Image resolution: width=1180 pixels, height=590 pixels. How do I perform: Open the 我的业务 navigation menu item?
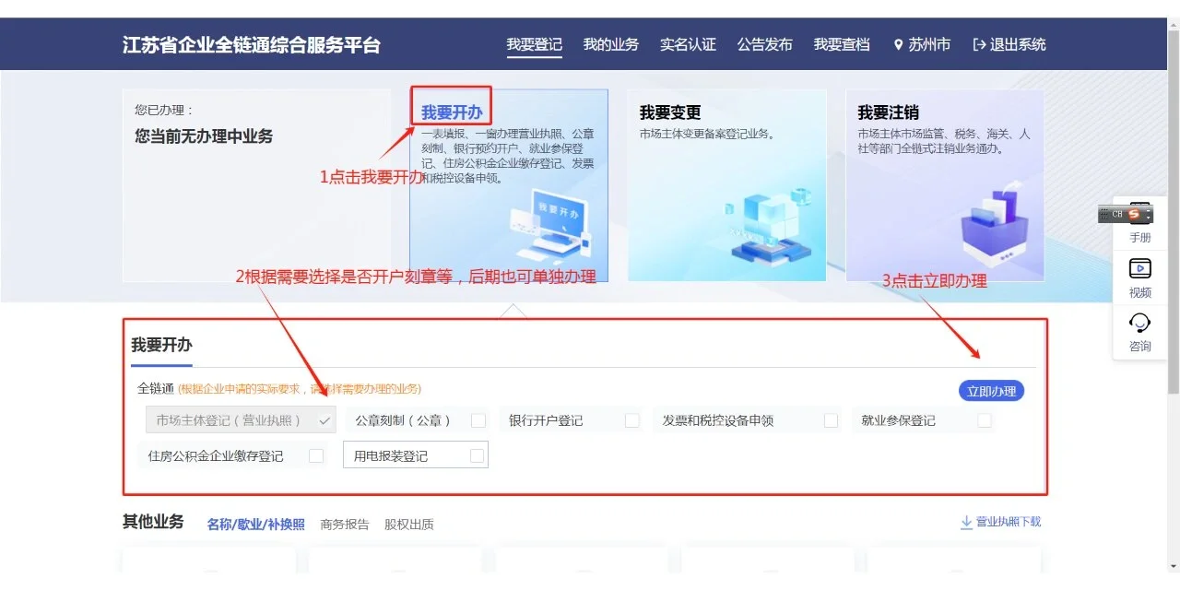pyautogui.click(x=610, y=44)
